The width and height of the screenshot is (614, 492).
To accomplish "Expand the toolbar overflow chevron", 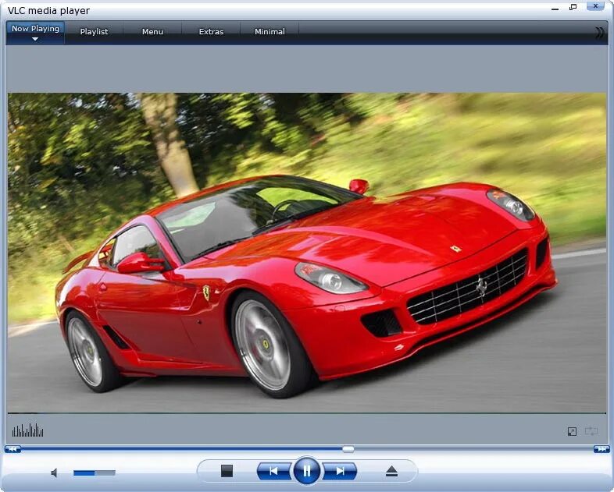I will (x=599, y=33).
